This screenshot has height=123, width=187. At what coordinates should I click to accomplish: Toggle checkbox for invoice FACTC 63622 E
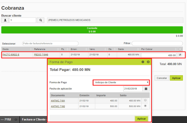tap(180, 55)
